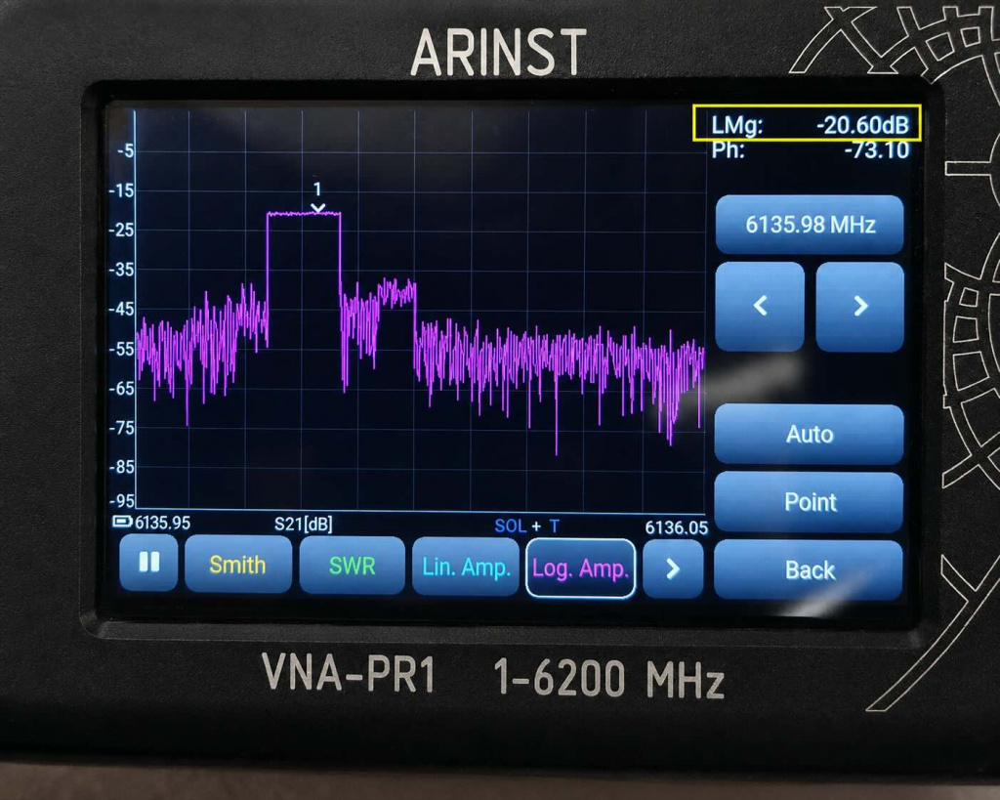Tap the 6135.98 MHz marker frequency button
Screen dimensions: 1000x800
[x=810, y=225]
